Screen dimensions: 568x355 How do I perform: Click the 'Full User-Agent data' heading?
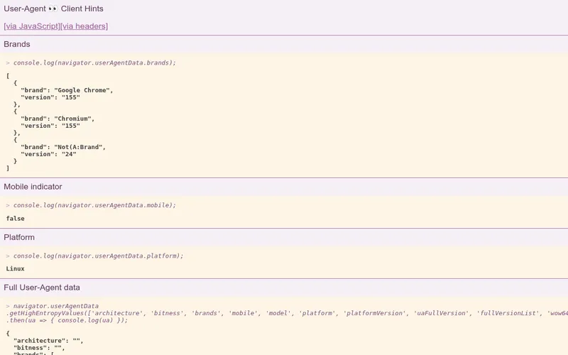point(42,288)
